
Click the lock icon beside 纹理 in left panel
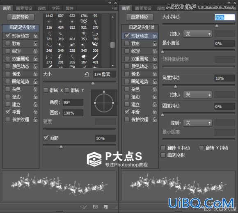point(35,51)
